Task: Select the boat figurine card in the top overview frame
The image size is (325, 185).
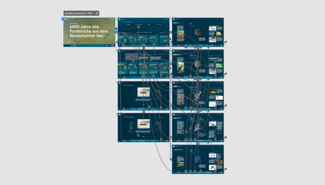Action: pyautogui.click(x=164, y=39)
